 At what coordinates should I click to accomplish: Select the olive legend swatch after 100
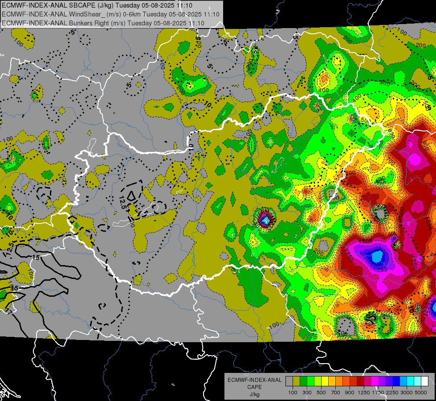297,381
